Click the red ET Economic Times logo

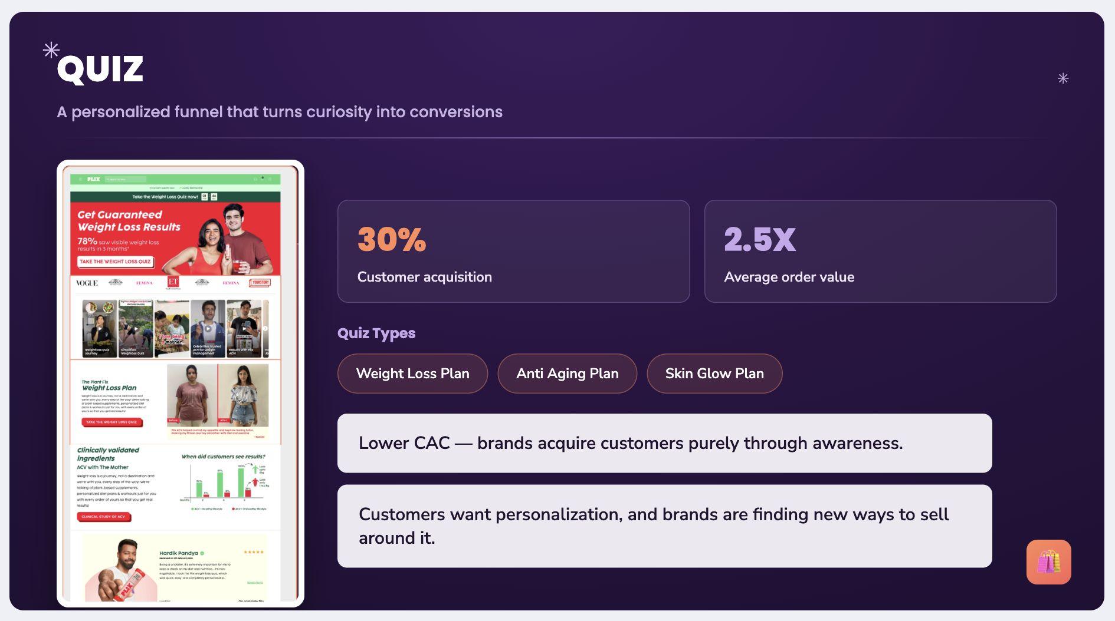point(173,283)
